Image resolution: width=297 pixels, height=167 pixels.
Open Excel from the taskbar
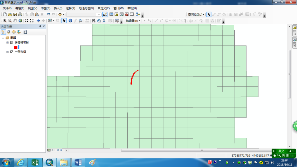click(35, 162)
